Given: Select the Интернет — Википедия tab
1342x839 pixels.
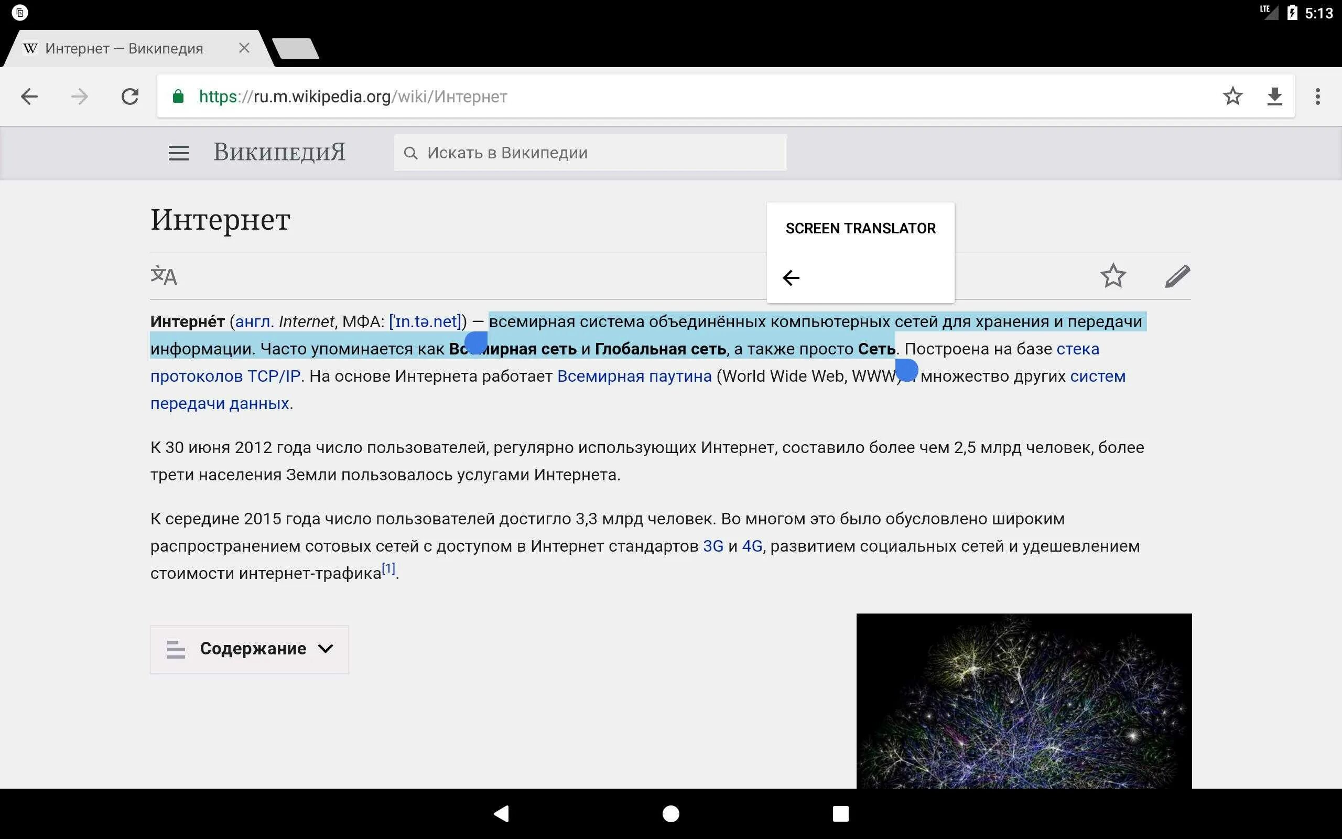Looking at the screenshot, I should 125,49.
